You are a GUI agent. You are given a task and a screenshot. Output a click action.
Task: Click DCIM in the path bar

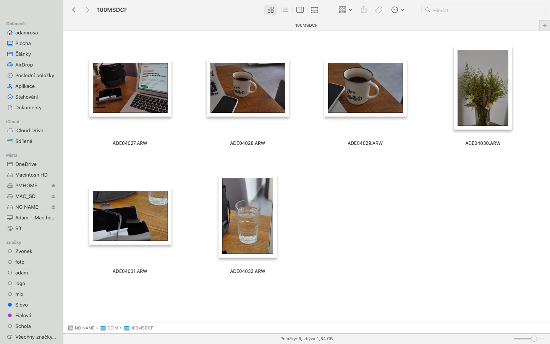pos(110,328)
